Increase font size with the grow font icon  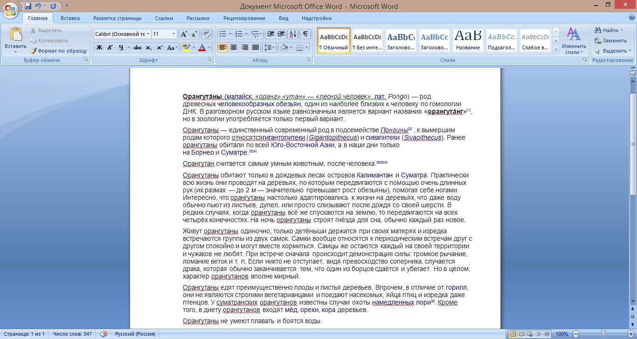(x=184, y=34)
